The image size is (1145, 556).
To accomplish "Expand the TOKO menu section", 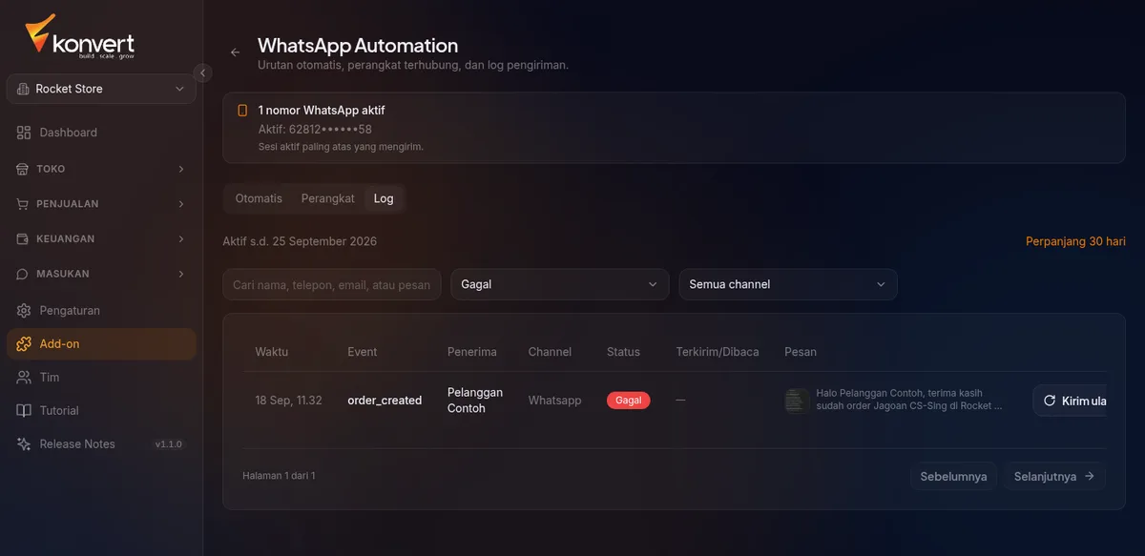I will [x=101, y=169].
